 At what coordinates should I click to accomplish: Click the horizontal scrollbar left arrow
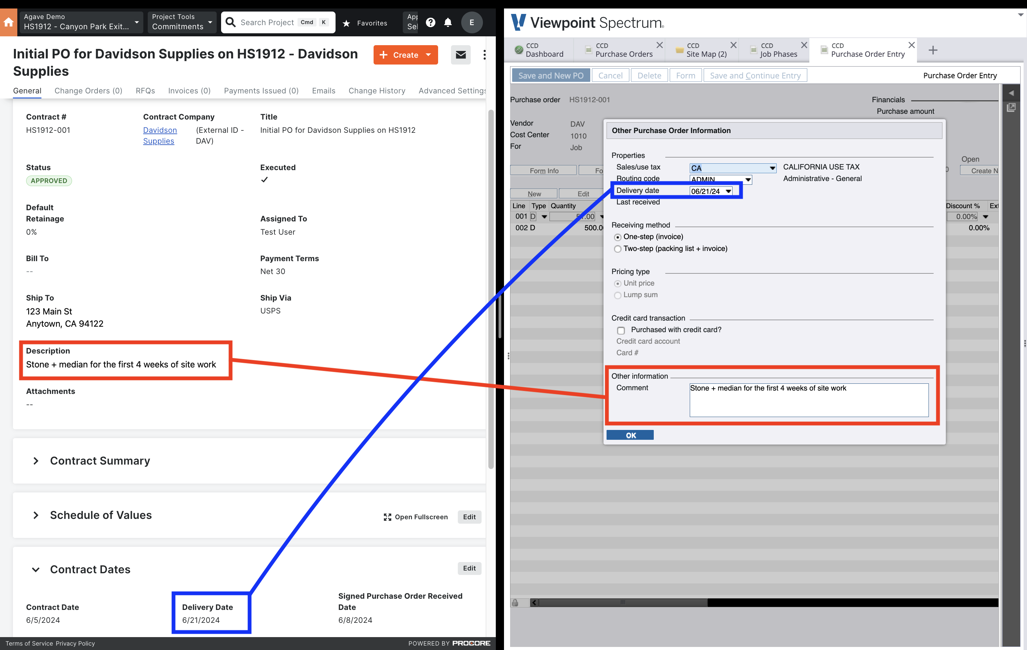pyautogui.click(x=534, y=603)
